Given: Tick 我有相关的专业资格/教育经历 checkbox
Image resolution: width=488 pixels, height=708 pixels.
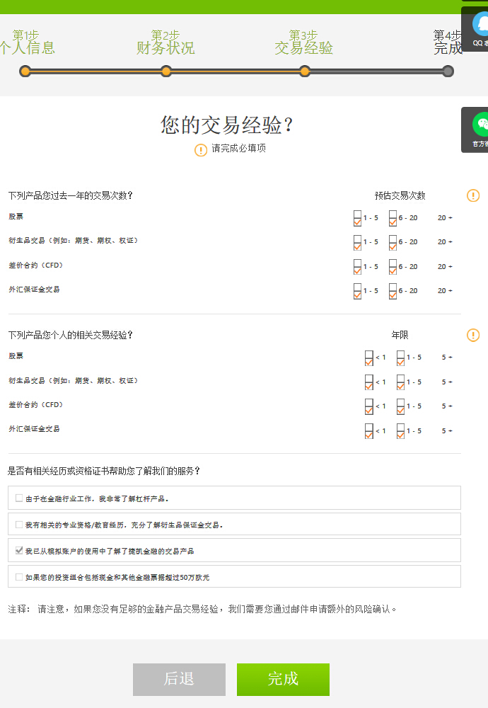Looking at the screenshot, I should click(19, 524).
